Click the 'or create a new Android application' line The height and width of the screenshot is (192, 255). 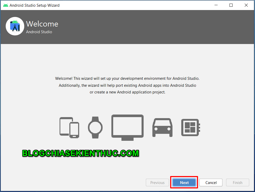pyautogui.click(x=127, y=92)
